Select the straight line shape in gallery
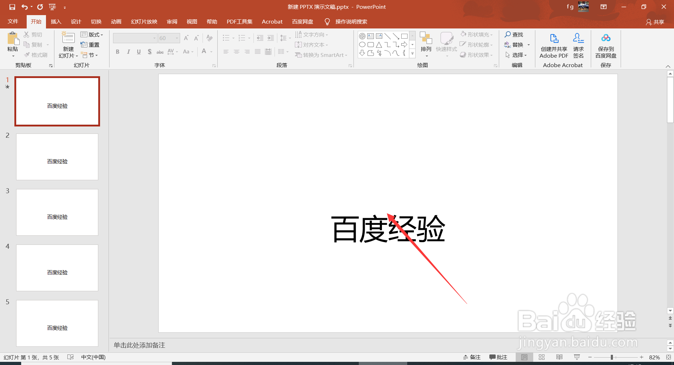Viewport: 674px width, 365px height. 388,36
